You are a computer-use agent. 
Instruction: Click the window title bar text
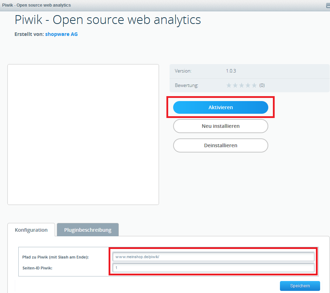click(36, 5)
